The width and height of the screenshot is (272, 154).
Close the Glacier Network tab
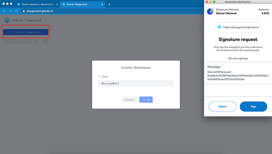57,5
